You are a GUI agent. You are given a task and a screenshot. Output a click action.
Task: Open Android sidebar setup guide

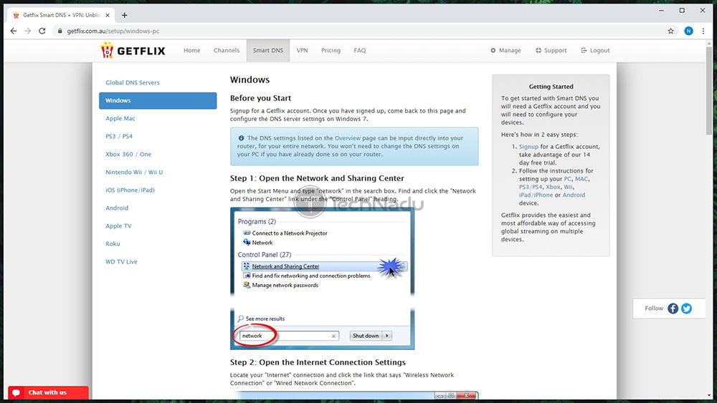pyautogui.click(x=117, y=208)
